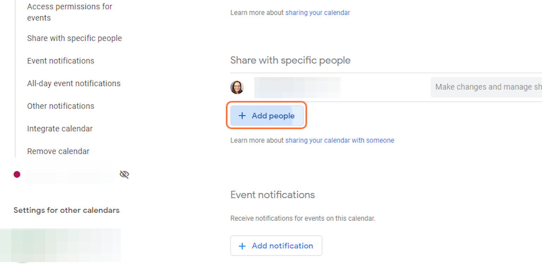This screenshot has width=542, height=265.
Task: Select 'Integrate calendar' in the sidebar
Action: [60, 128]
